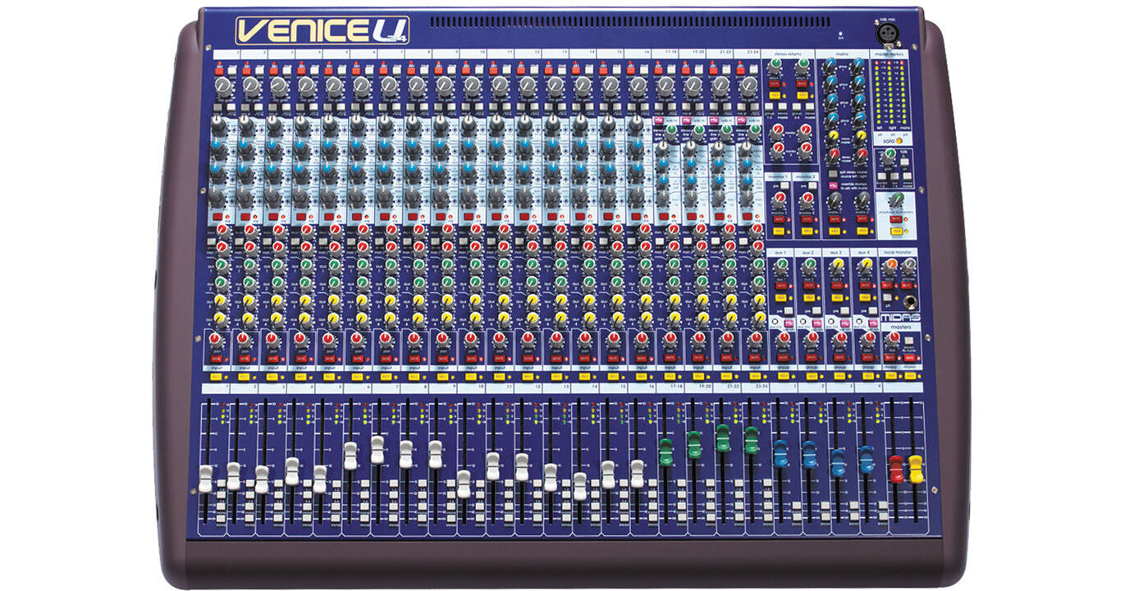Viewport: 1125px width, 591px height.
Task: Mute input channel 9
Action: [442, 358]
